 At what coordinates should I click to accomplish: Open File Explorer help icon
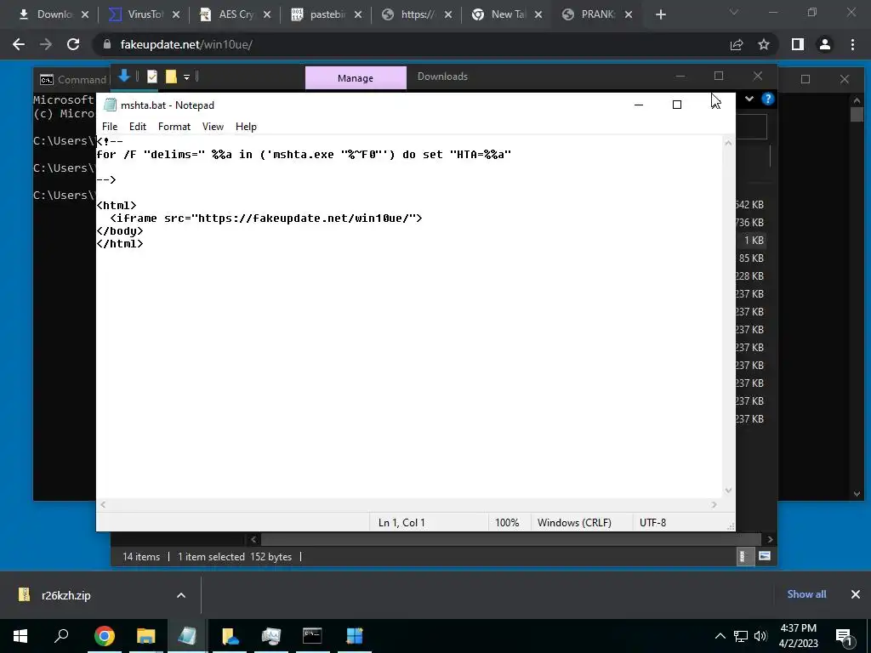click(768, 99)
